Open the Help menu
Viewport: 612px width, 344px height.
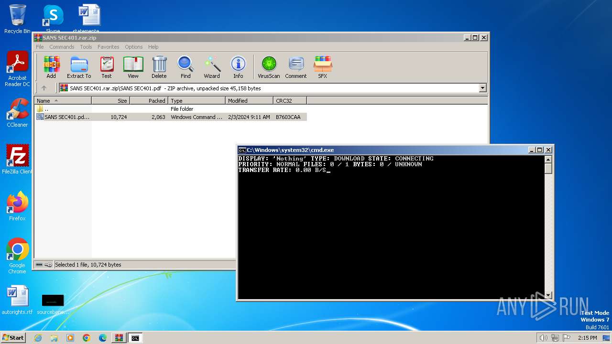(x=153, y=47)
